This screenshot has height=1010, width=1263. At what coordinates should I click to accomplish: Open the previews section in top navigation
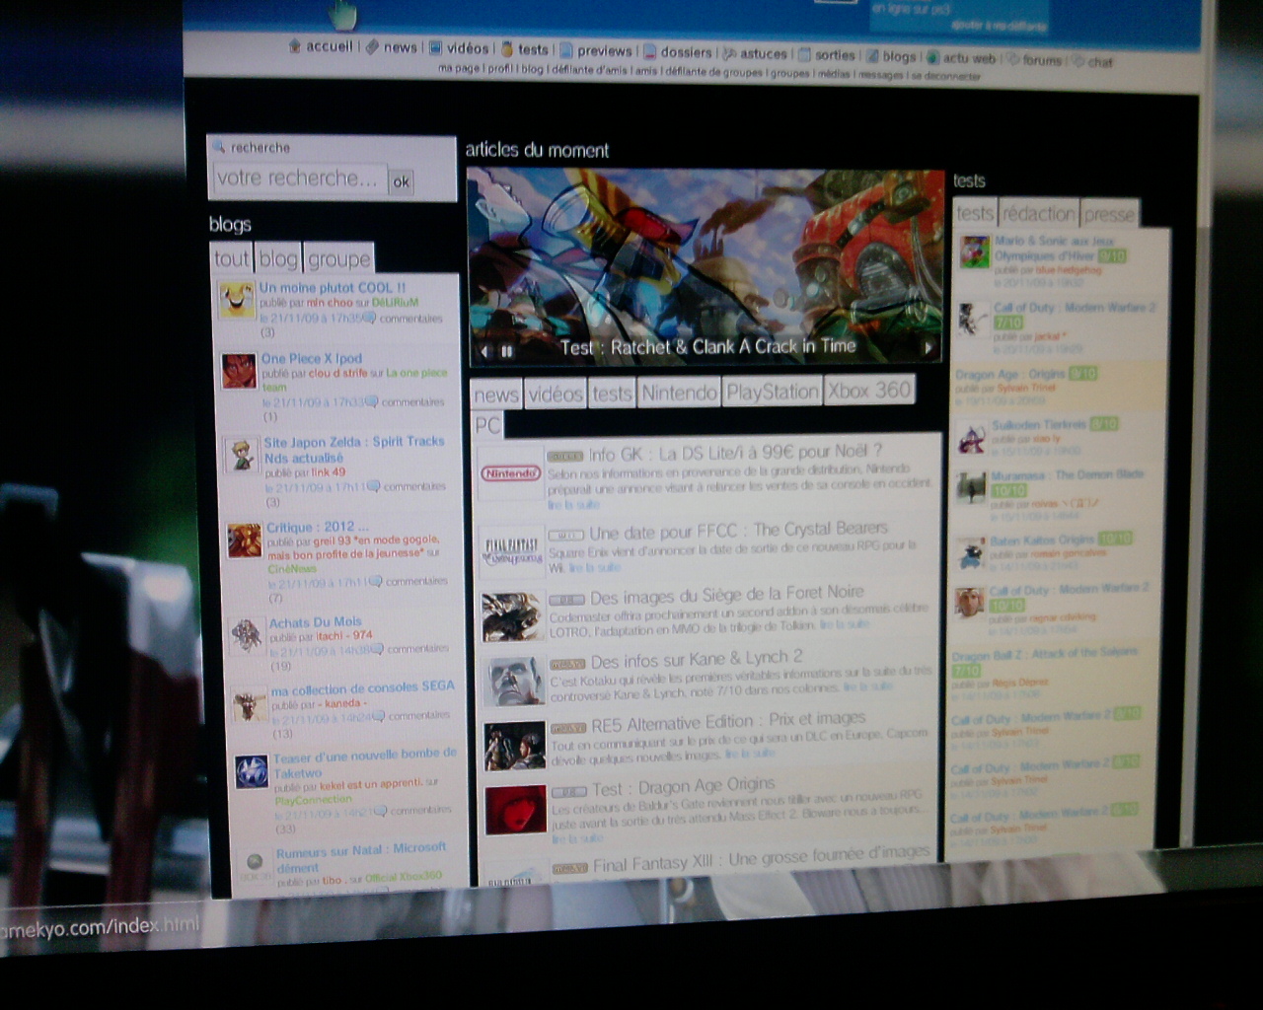pos(597,50)
